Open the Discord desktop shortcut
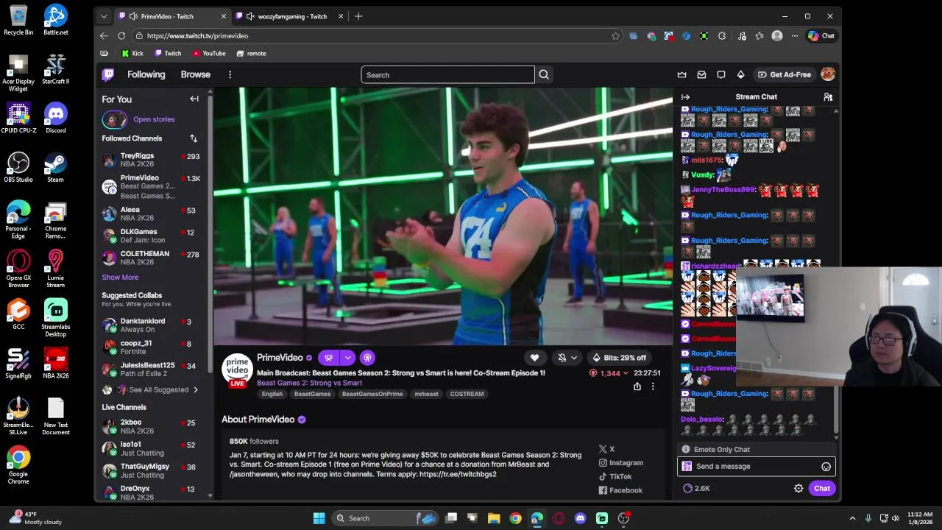This screenshot has width=942, height=530. click(x=55, y=119)
